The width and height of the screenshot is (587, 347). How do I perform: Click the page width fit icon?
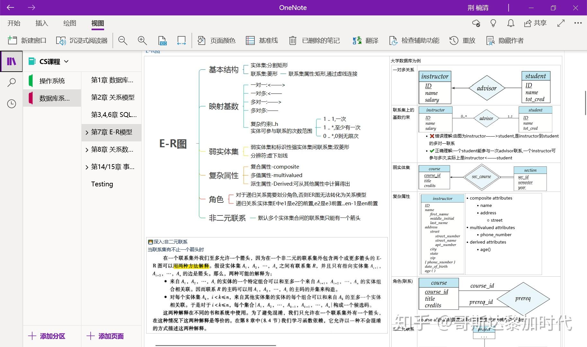click(181, 40)
